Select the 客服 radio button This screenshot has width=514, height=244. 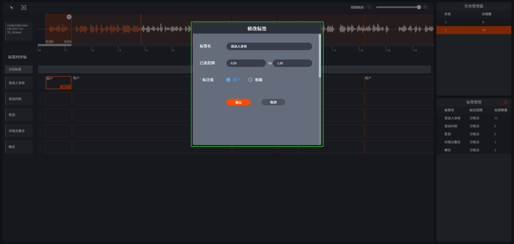click(x=250, y=80)
